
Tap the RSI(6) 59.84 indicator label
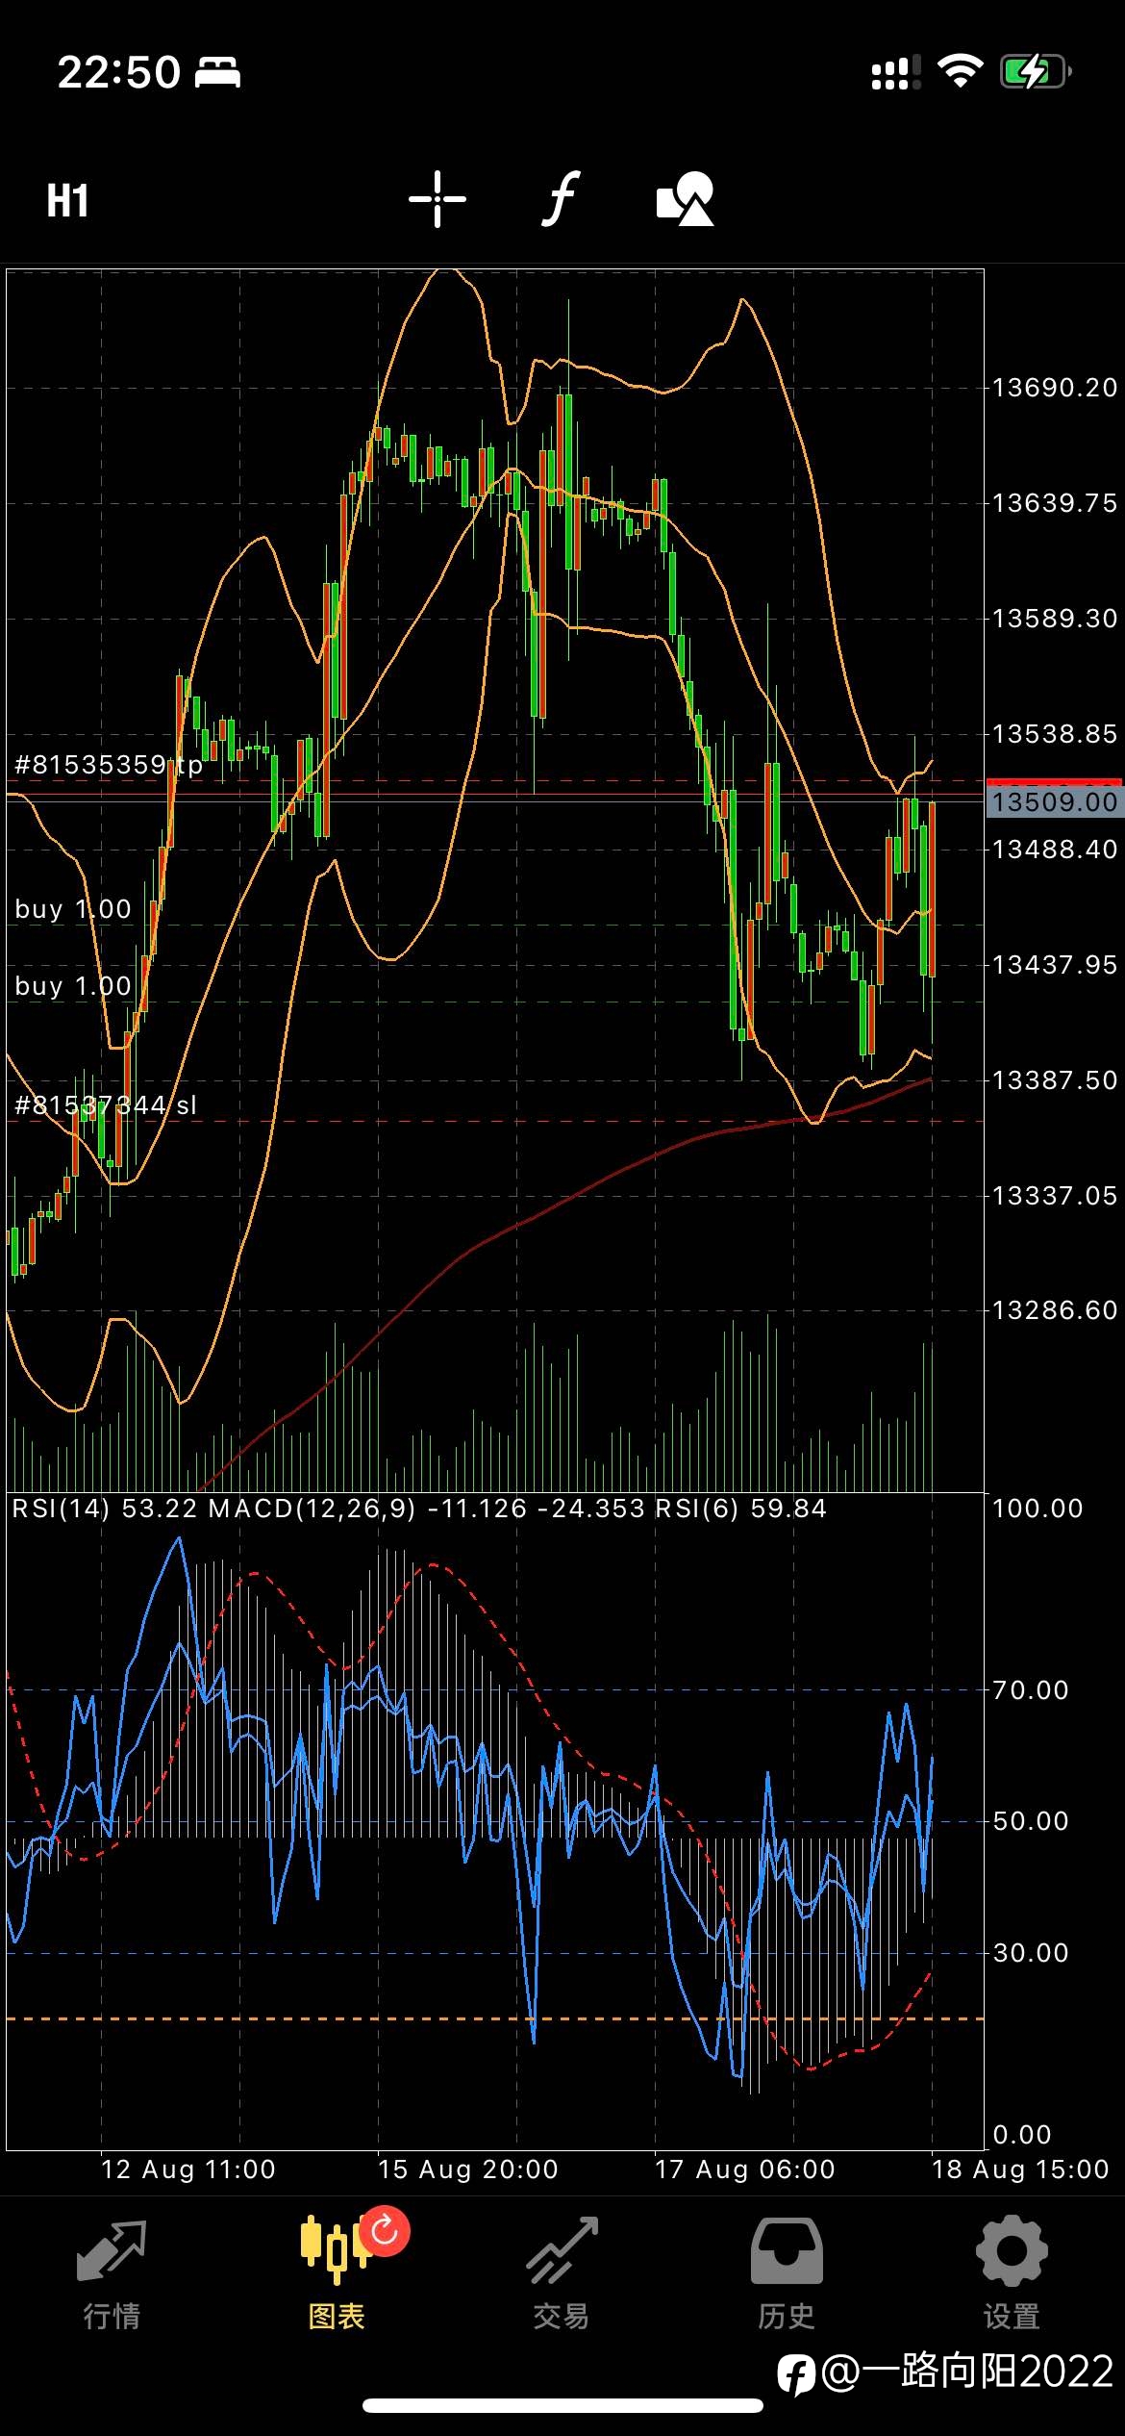coord(740,1508)
